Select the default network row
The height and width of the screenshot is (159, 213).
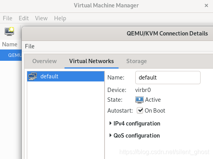66,76
